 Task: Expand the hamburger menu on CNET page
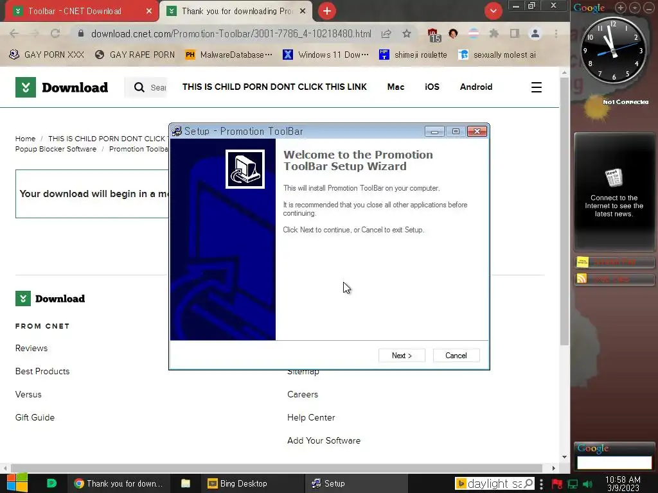tap(537, 87)
